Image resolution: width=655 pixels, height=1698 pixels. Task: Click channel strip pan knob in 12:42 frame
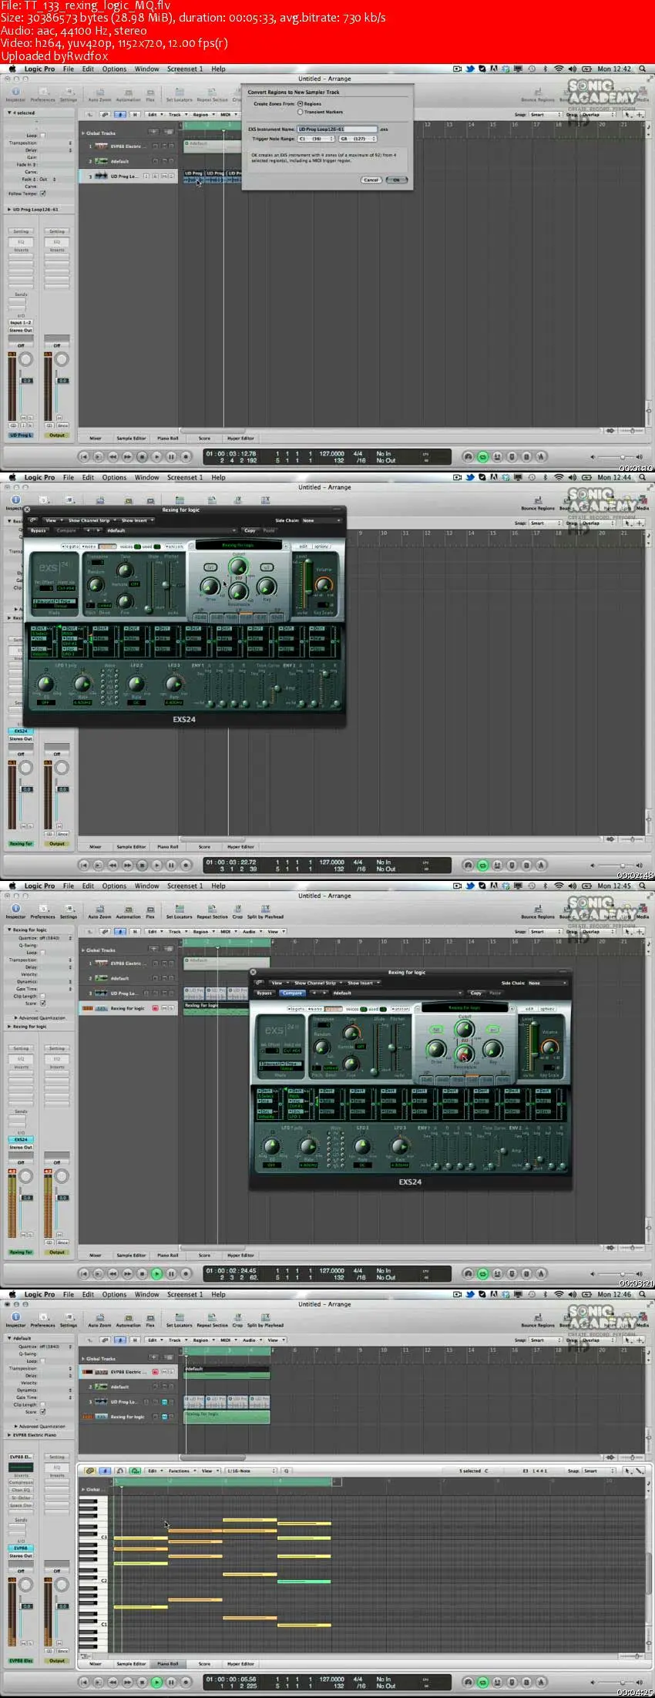click(x=26, y=359)
